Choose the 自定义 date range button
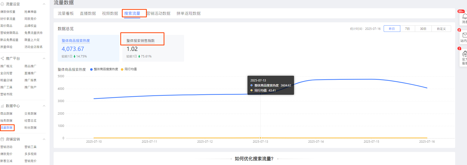The height and width of the screenshot is (165, 467). pyautogui.click(x=441, y=29)
